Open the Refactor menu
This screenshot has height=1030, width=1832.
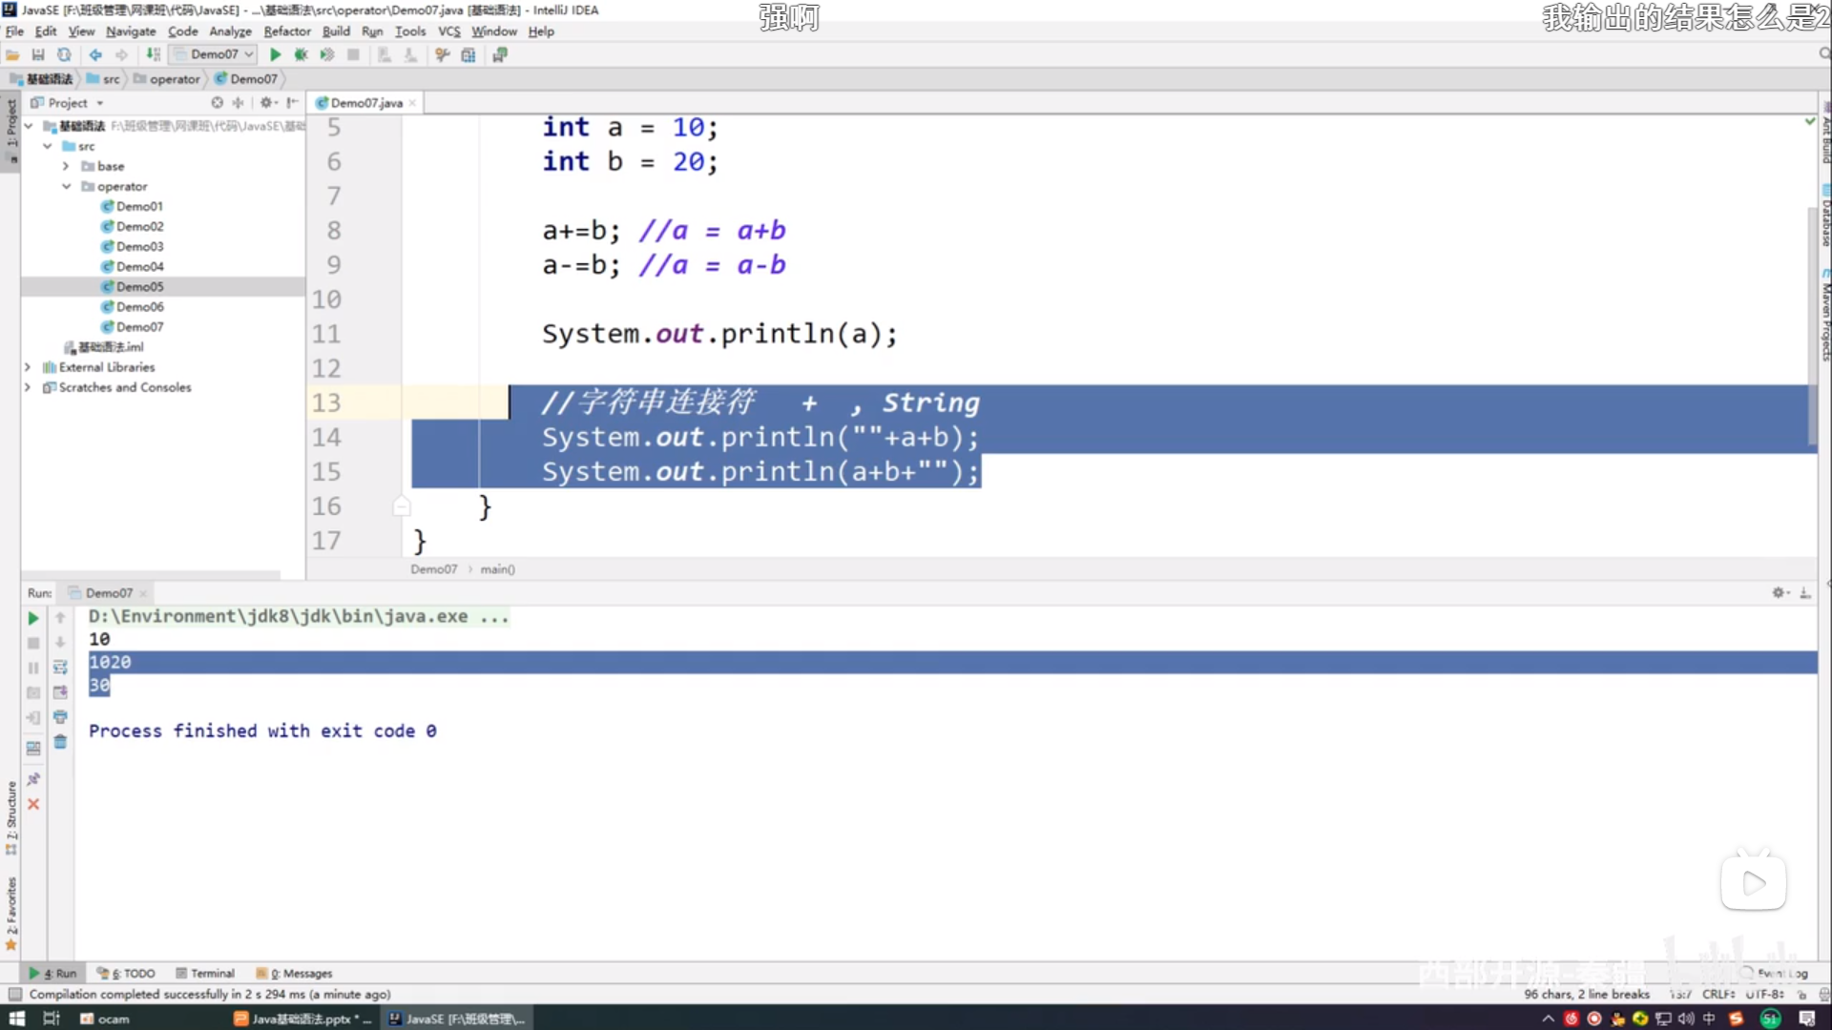(x=286, y=31)
